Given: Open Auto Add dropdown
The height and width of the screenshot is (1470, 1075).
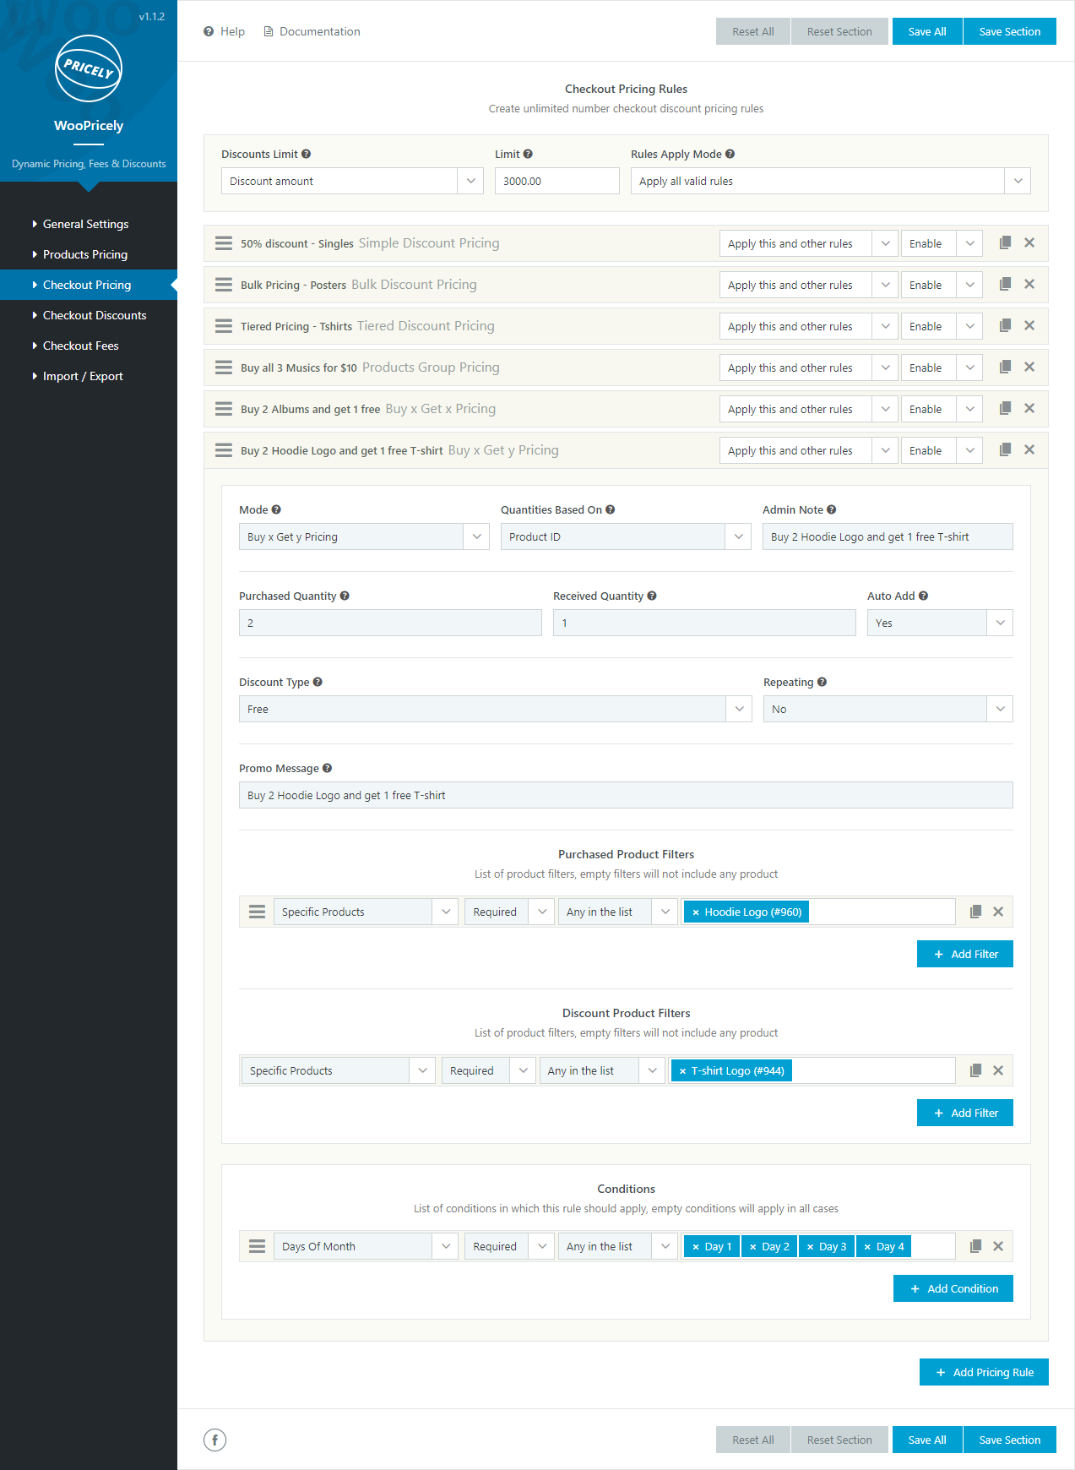Looking at the screenshot, I should point(940,623).
